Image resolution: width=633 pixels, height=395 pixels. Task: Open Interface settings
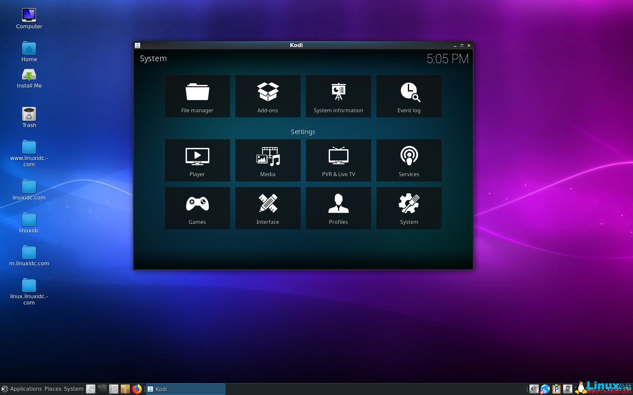click(x=267, y=207)
